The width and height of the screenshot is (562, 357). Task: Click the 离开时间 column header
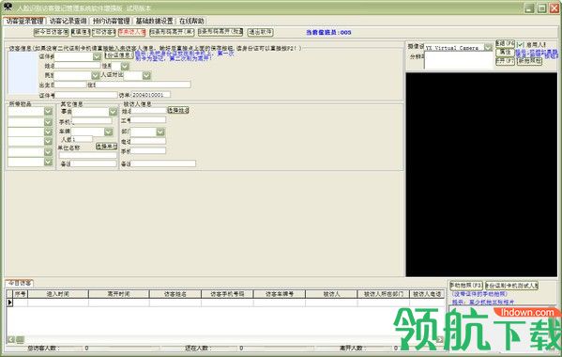[x=118, y=294]
